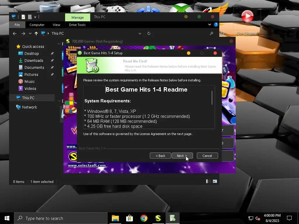Click the System Requirements heading text
Screen dimensions: 299x224
[107, 101]
